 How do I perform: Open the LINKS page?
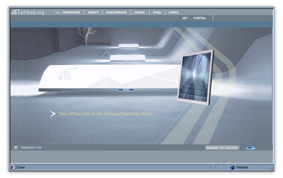[174, 12]
